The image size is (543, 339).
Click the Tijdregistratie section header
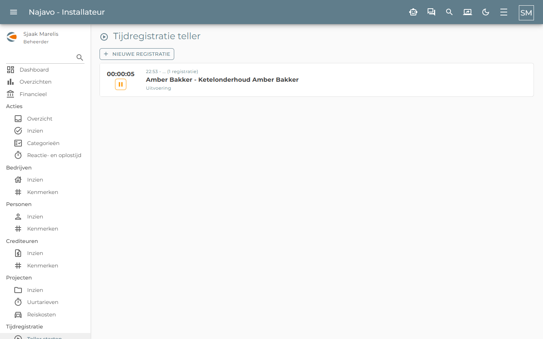tap(25, 327)
